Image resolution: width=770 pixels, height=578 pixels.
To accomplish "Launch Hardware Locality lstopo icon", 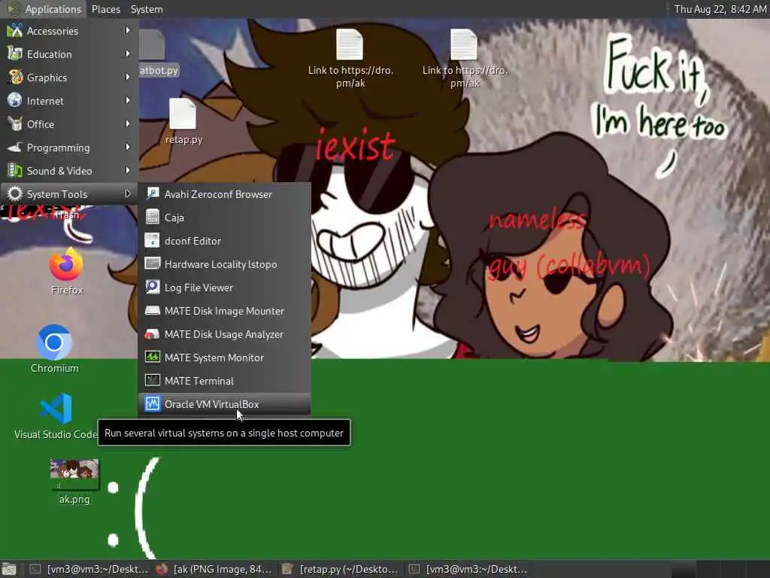I will [x=152, y=263].
